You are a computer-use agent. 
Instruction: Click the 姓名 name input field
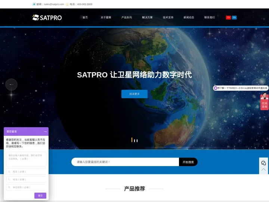[26, 172]
